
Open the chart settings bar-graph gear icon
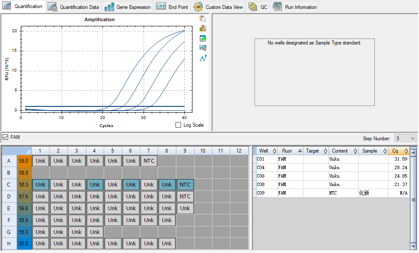203,28
